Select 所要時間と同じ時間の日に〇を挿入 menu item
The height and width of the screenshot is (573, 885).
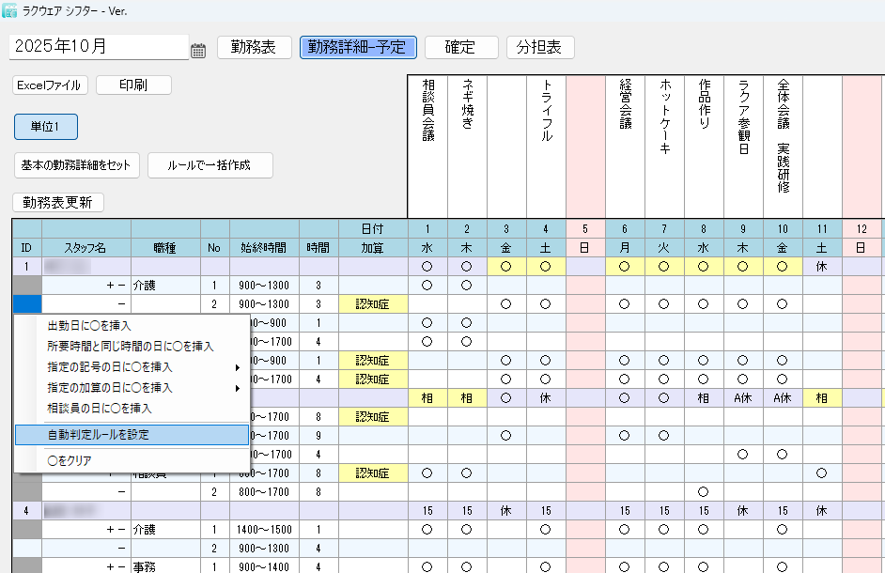point(131,347)
